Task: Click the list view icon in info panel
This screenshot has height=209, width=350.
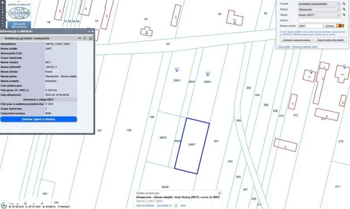Action: point(85,38)
